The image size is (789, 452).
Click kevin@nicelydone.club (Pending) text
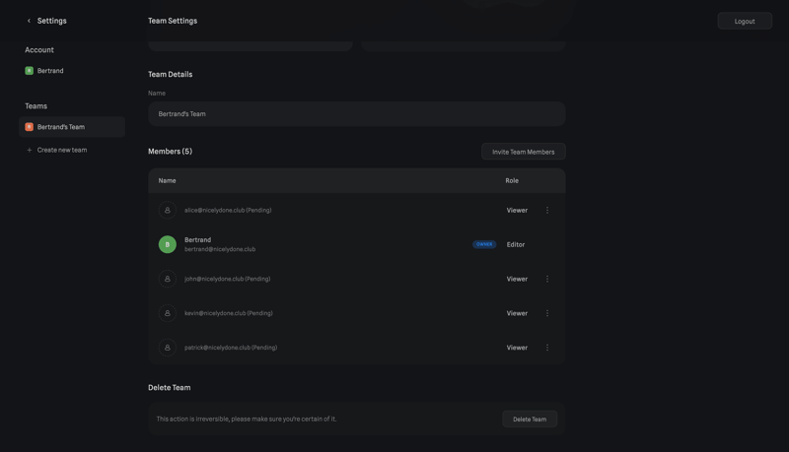(x=229, y=313)
